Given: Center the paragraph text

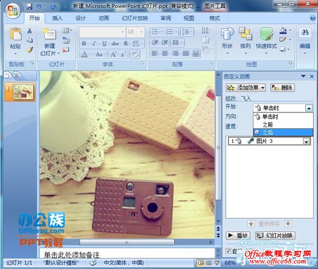Looking at the screenshot, I should click(165, 53).
